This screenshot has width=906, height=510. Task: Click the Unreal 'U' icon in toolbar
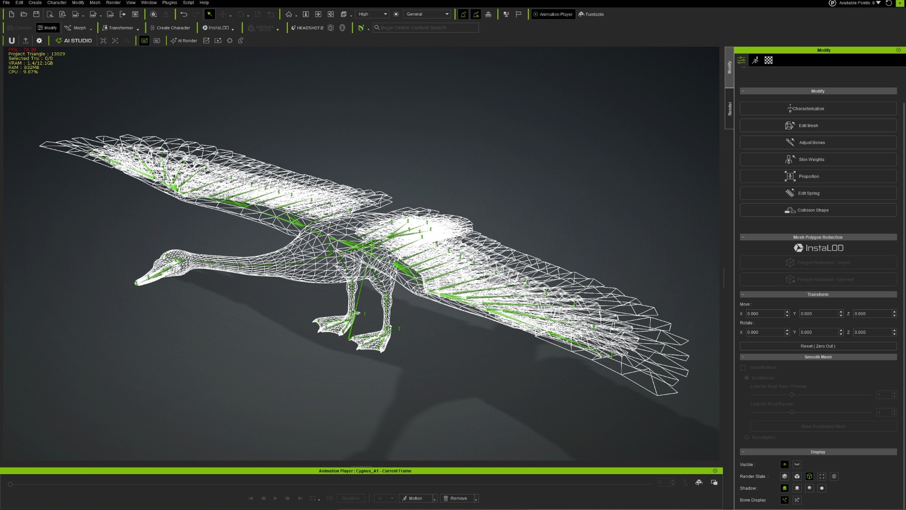12,41
